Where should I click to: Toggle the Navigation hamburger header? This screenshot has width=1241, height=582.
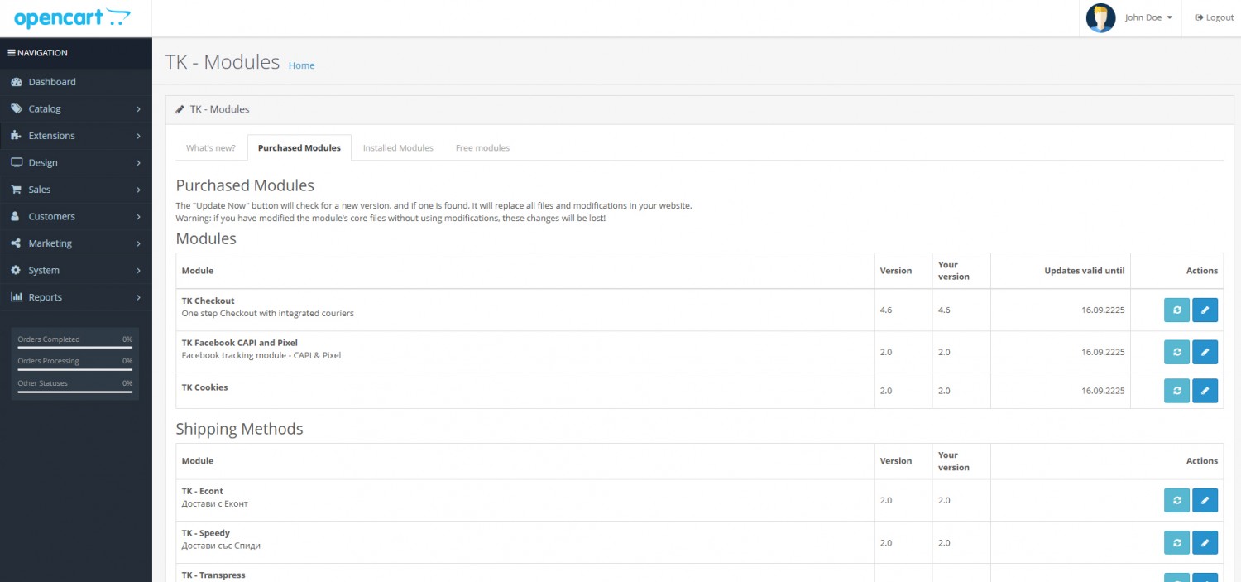38,53
